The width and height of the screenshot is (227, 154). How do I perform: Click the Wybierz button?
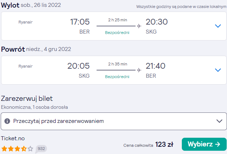204,144
